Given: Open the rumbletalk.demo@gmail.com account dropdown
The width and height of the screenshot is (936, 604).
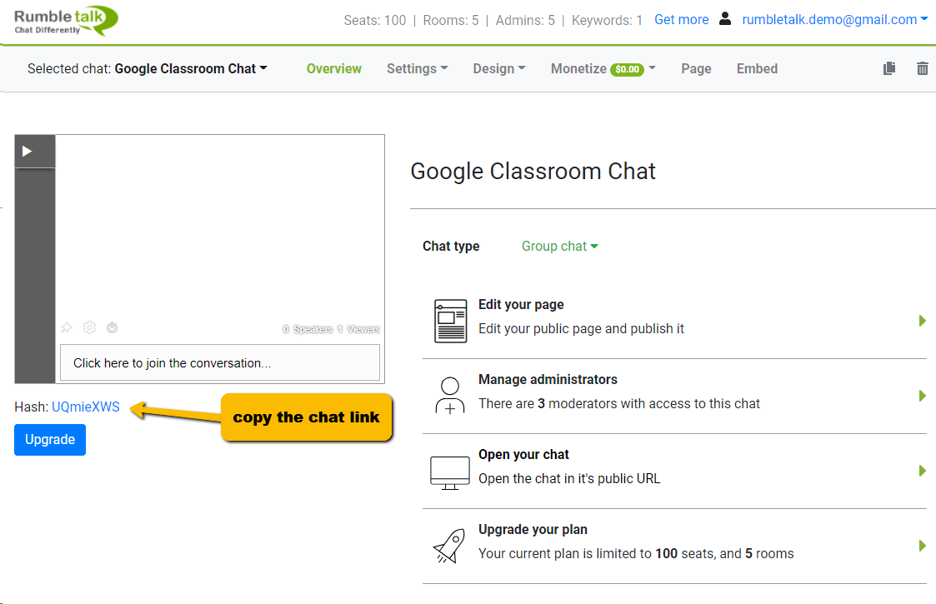Looking at the screenshot, I should pos(834,18).
